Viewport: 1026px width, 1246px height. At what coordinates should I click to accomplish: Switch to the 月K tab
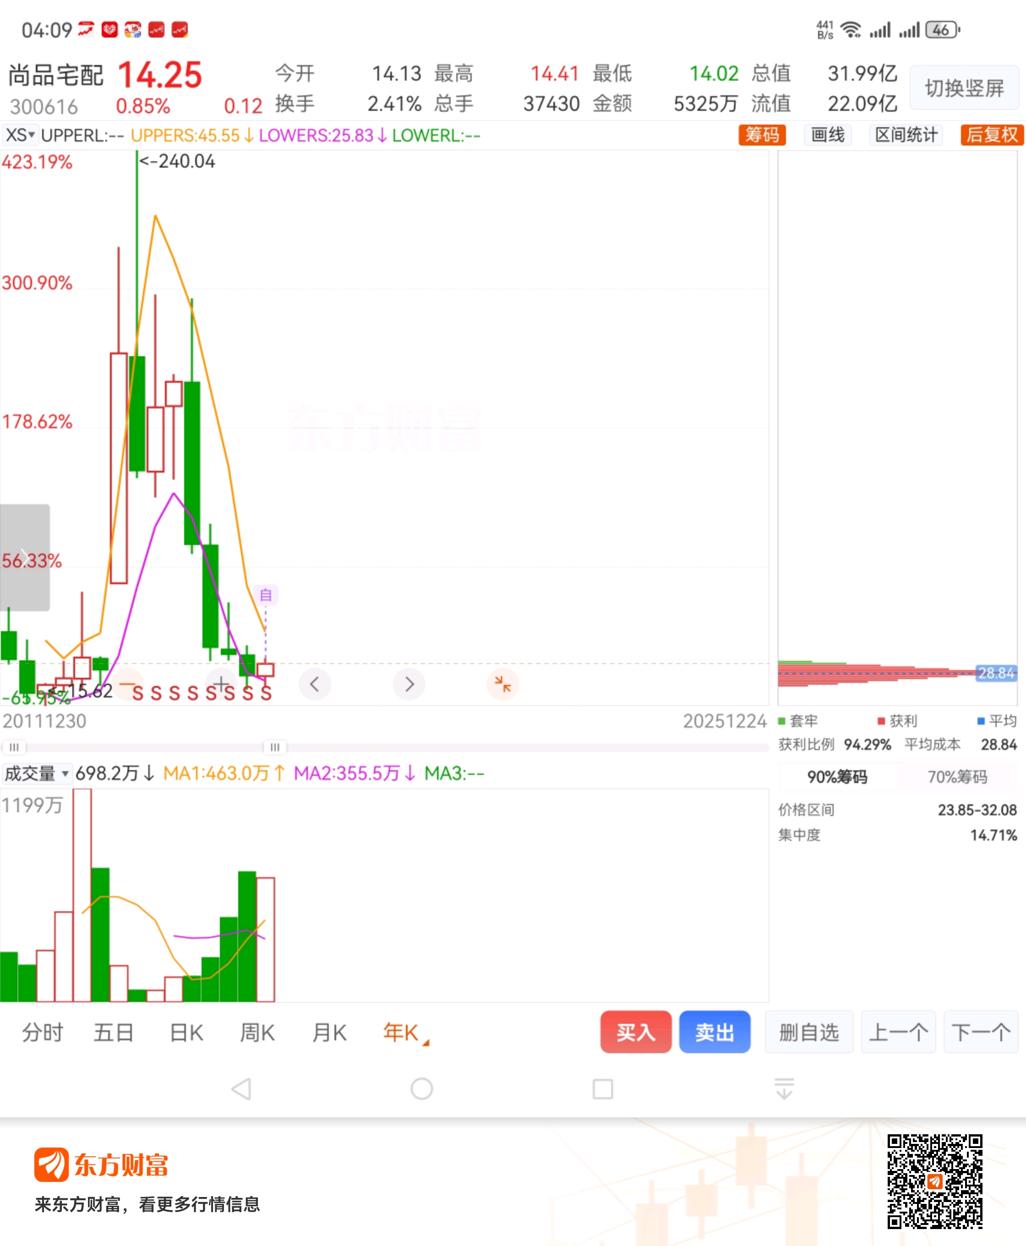coord(329,1033)
